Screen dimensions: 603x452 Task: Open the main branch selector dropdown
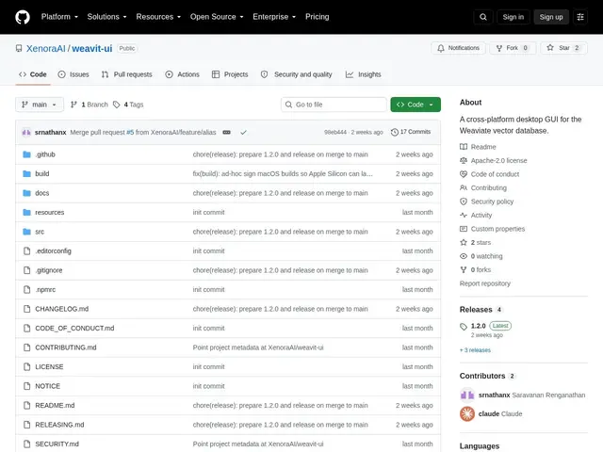[x=40, y=105]
